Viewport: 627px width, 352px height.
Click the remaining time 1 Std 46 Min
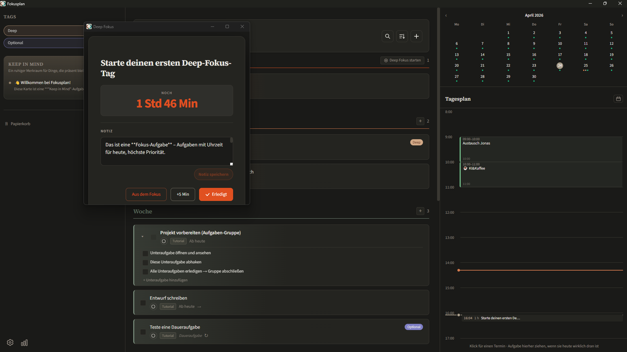click(x=167, y=103)
